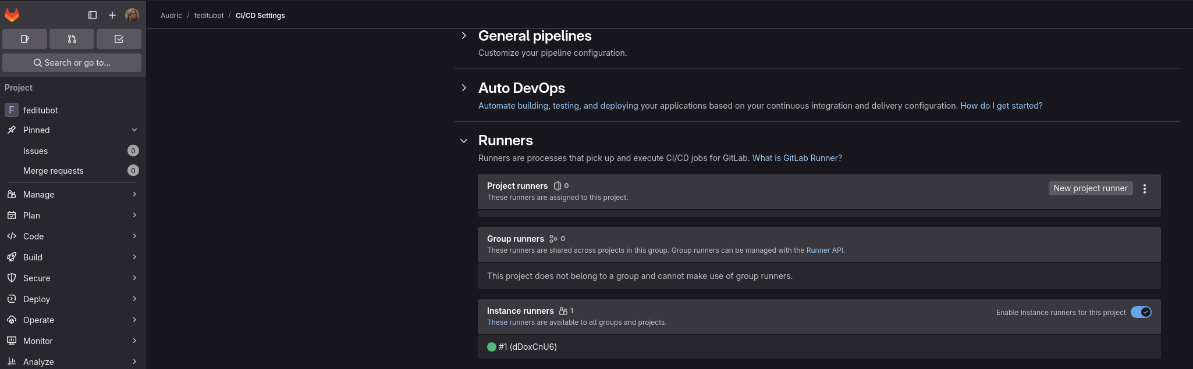Click the green online status indicator
The width and height of the screenshot is (1193, 369).
coord(492,347)
